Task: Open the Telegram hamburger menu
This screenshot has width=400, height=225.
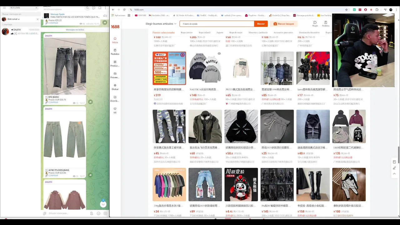Action: [x=4, y=7]
